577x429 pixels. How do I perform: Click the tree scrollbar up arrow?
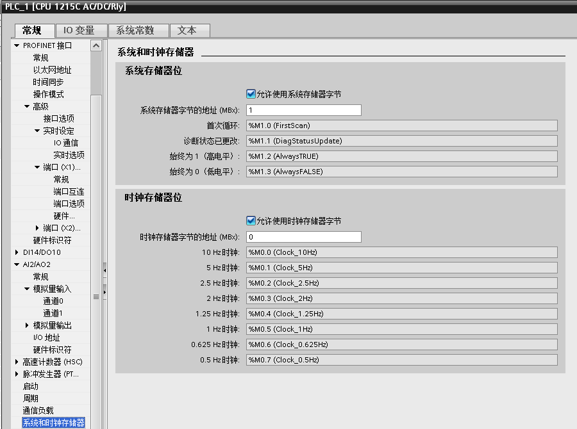click(x=96, y=45)
